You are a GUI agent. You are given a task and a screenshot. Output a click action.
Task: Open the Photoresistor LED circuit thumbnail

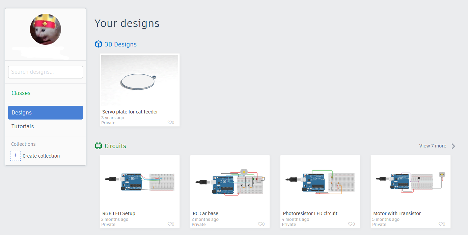[x=320, y=182]
